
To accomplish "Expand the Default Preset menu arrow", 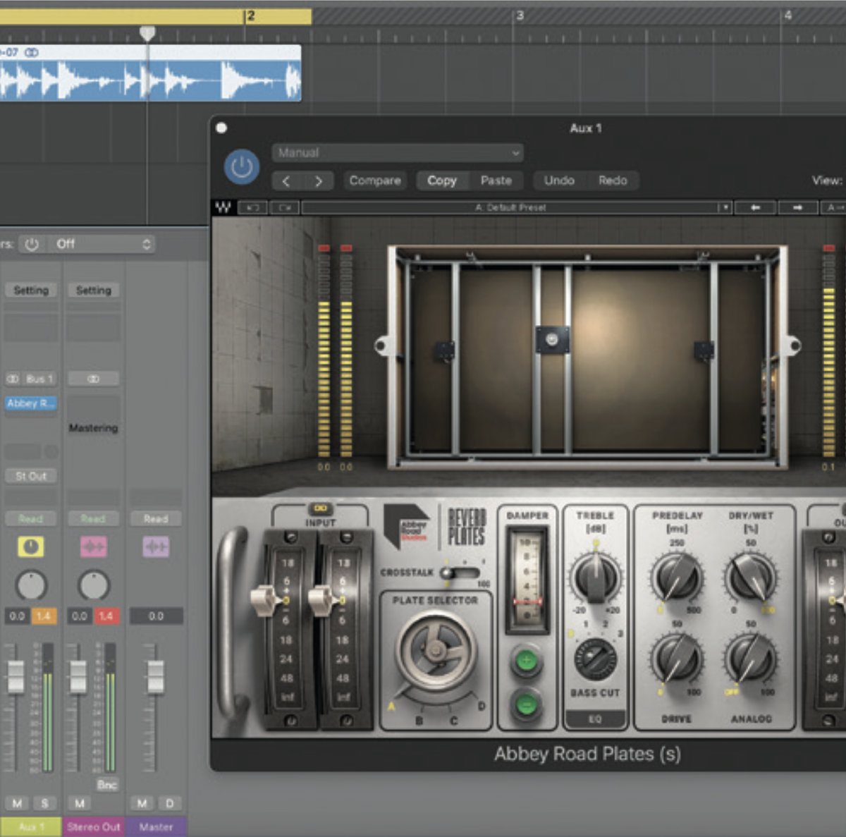I will 724,207.
